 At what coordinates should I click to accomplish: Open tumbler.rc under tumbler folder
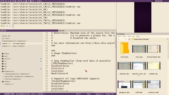tap(9, 84)
